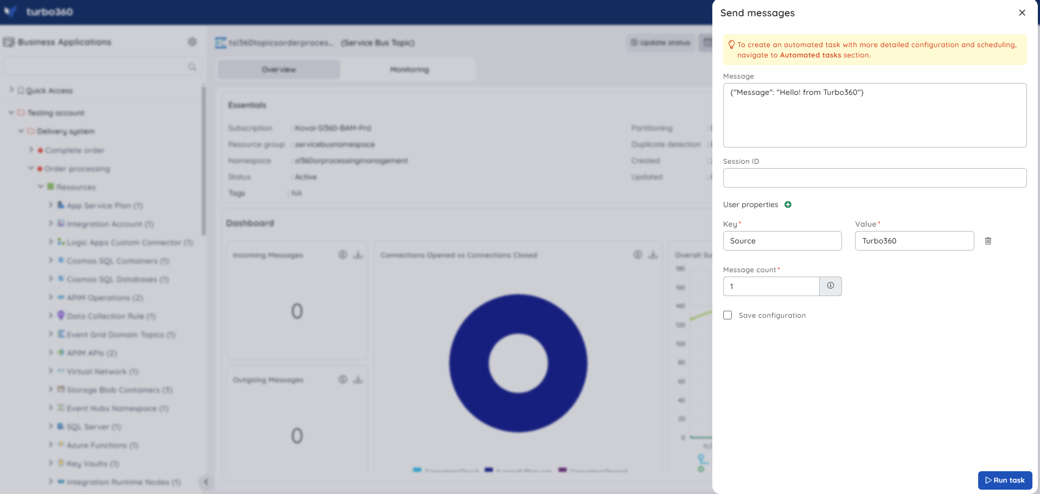
Task: Download Connections Opened vs Closed chart
Action: tap(653, 254)
